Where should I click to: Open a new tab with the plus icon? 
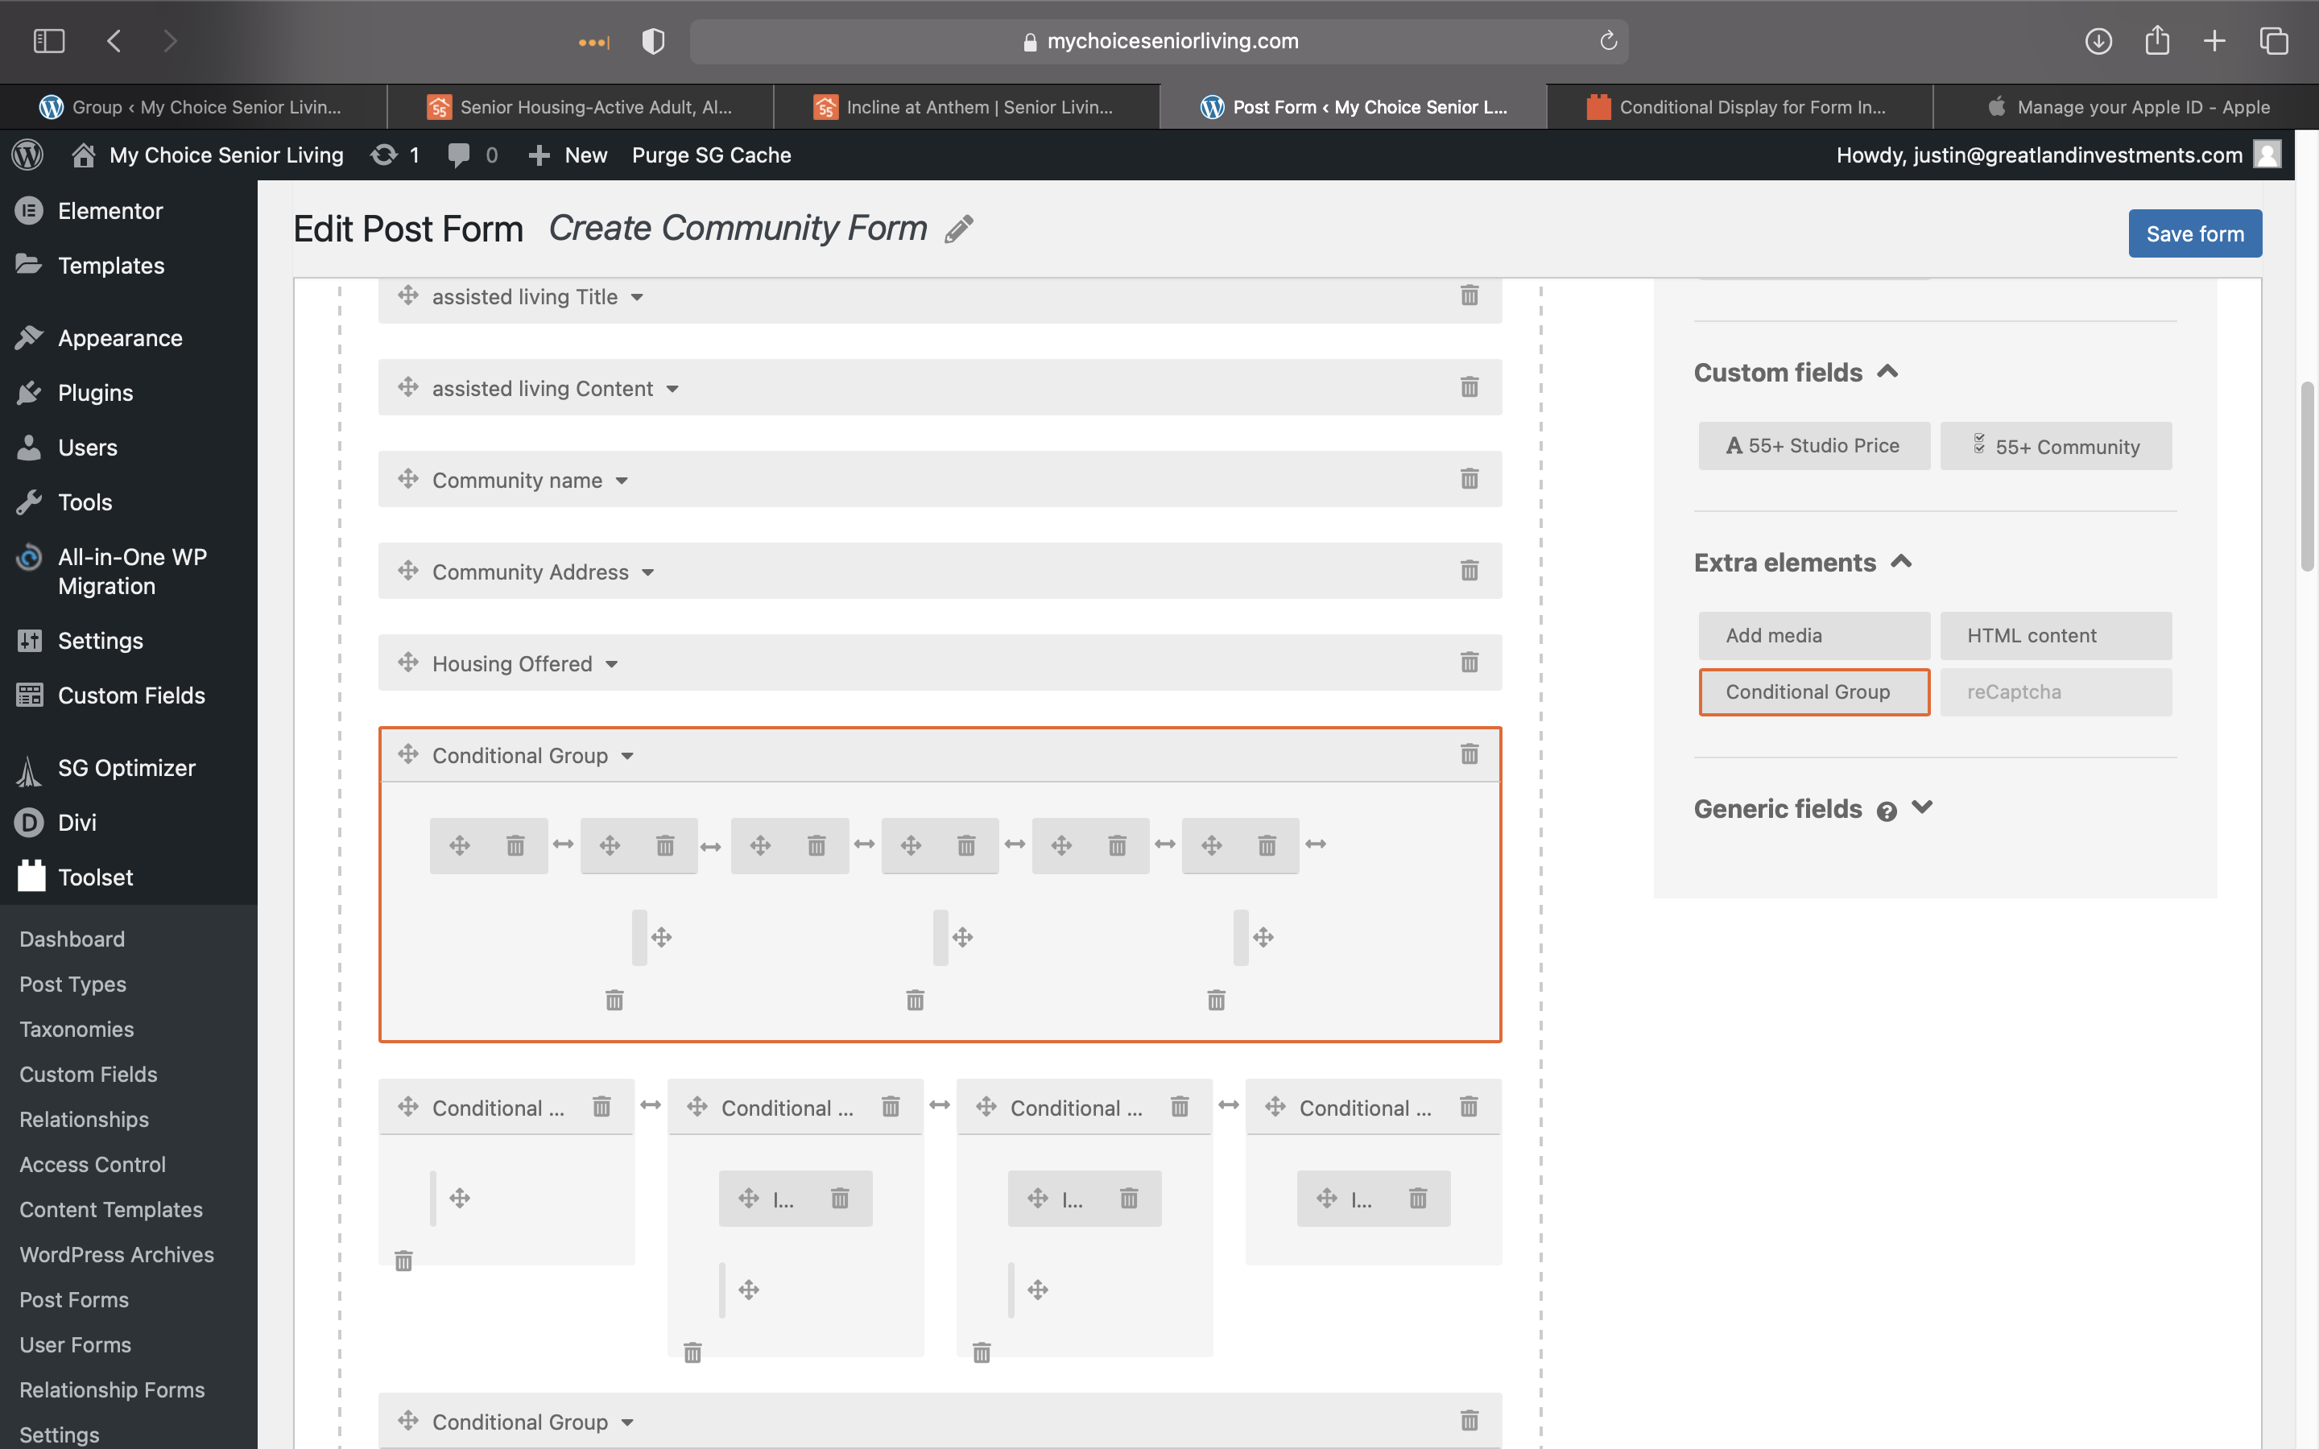[2214, 40]
